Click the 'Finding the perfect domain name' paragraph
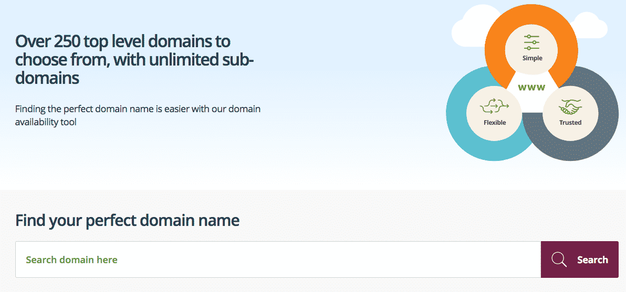This screenshot has height=292, width=626. point(138,115)
